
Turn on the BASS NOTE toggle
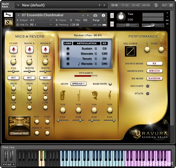pyautogui.click(x=110, y=84)
